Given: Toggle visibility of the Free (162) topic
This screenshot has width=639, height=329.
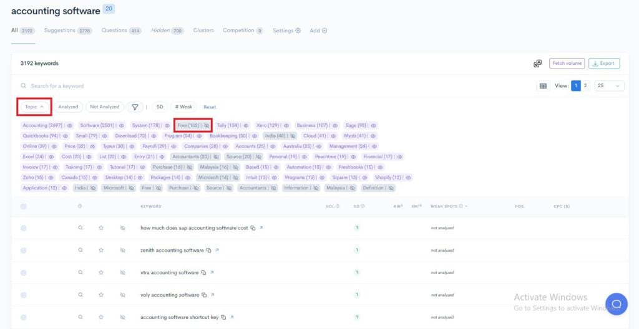Looking at the screenshot, I should (207, 125).
